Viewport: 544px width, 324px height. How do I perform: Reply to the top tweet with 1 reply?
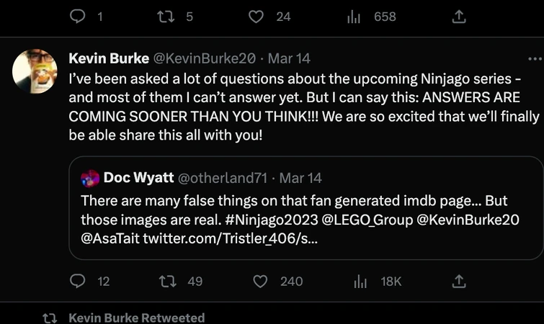pos(79,17)
